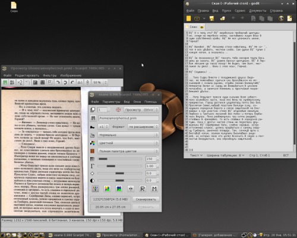Open the Фильтры menu in the viewer
Screen dimensions: 297x238
point(50,76)
